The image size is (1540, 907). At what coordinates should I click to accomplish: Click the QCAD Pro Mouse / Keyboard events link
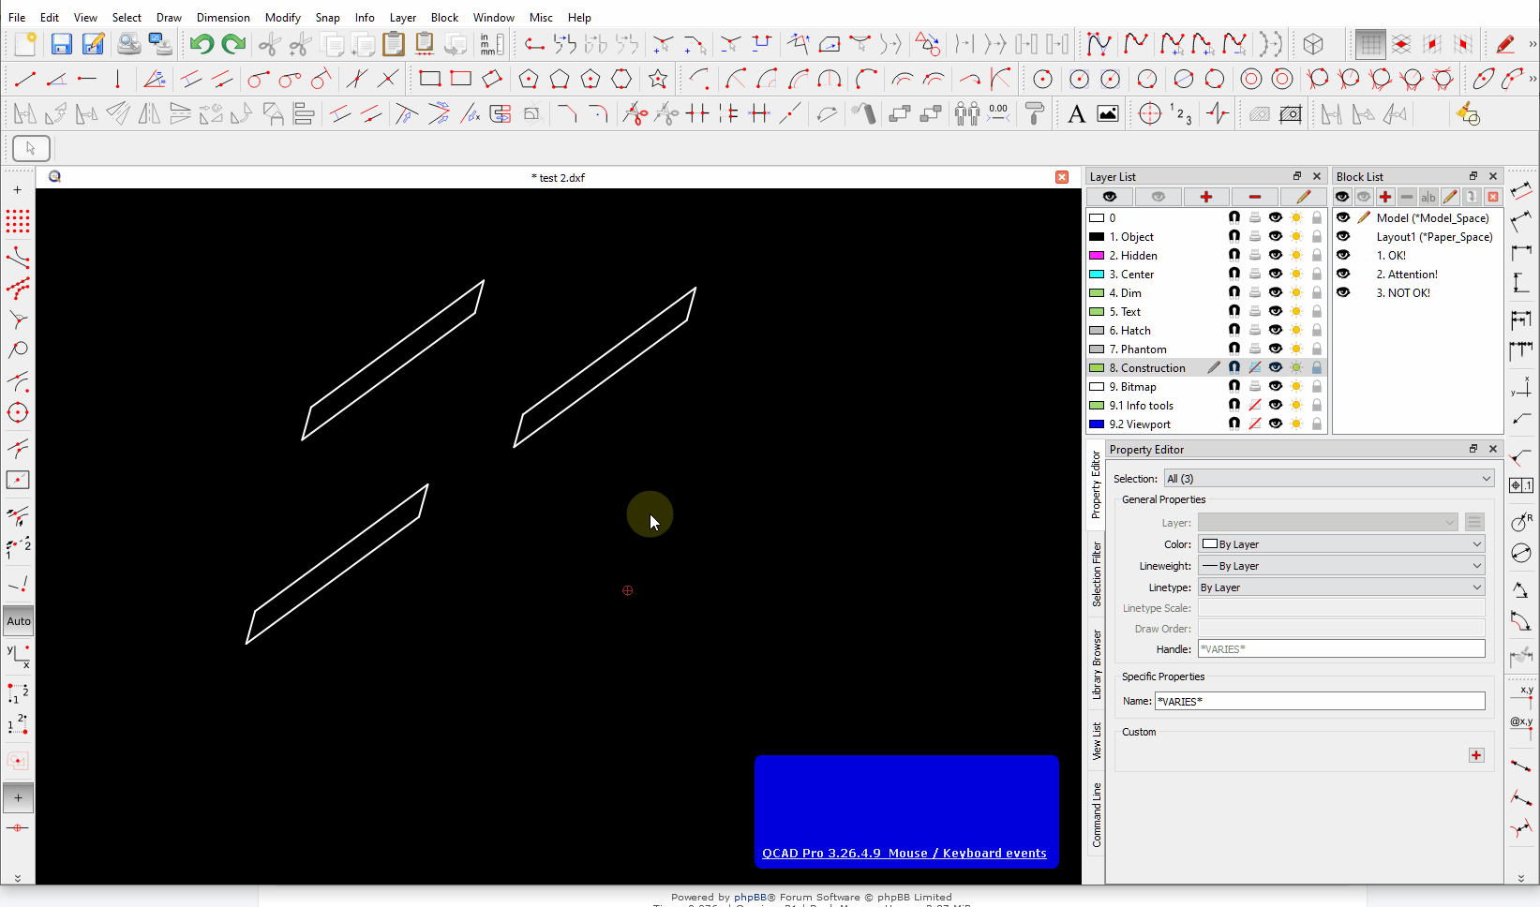[x=904, y=853]
